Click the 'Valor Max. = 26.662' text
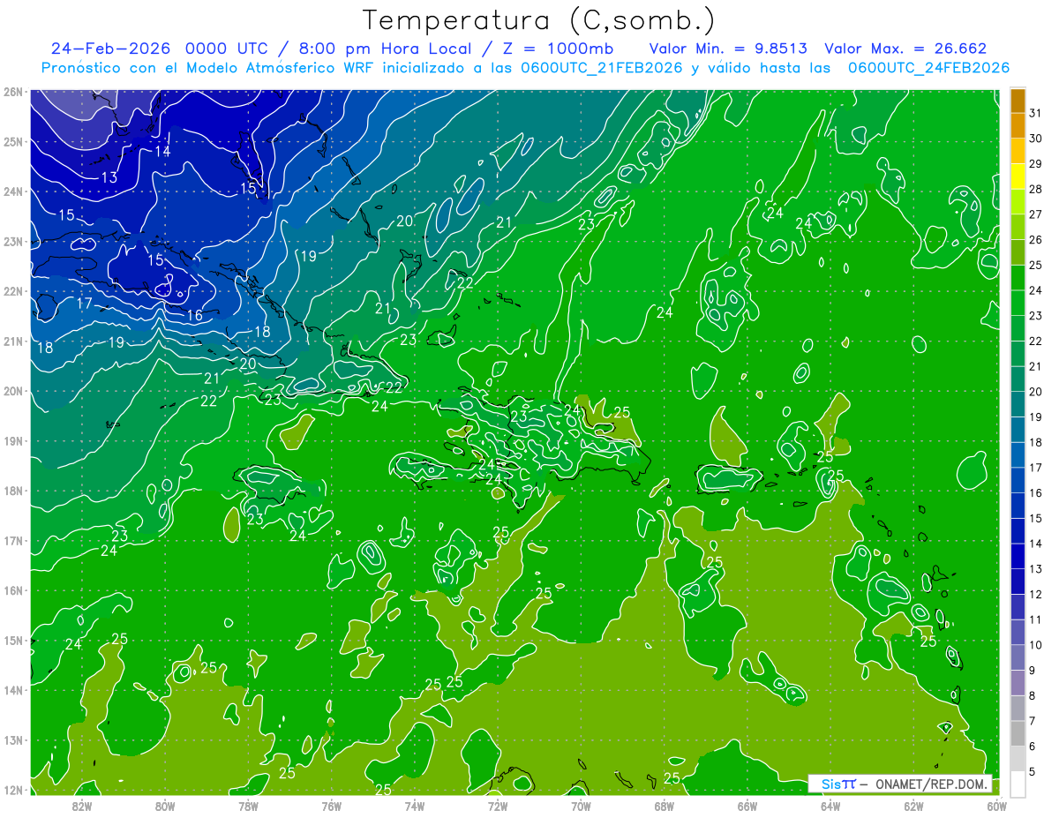The image size is (1059, 818). click(x=905, y=49)
